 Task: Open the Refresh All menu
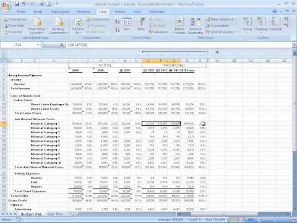click(x=78, y=26)
